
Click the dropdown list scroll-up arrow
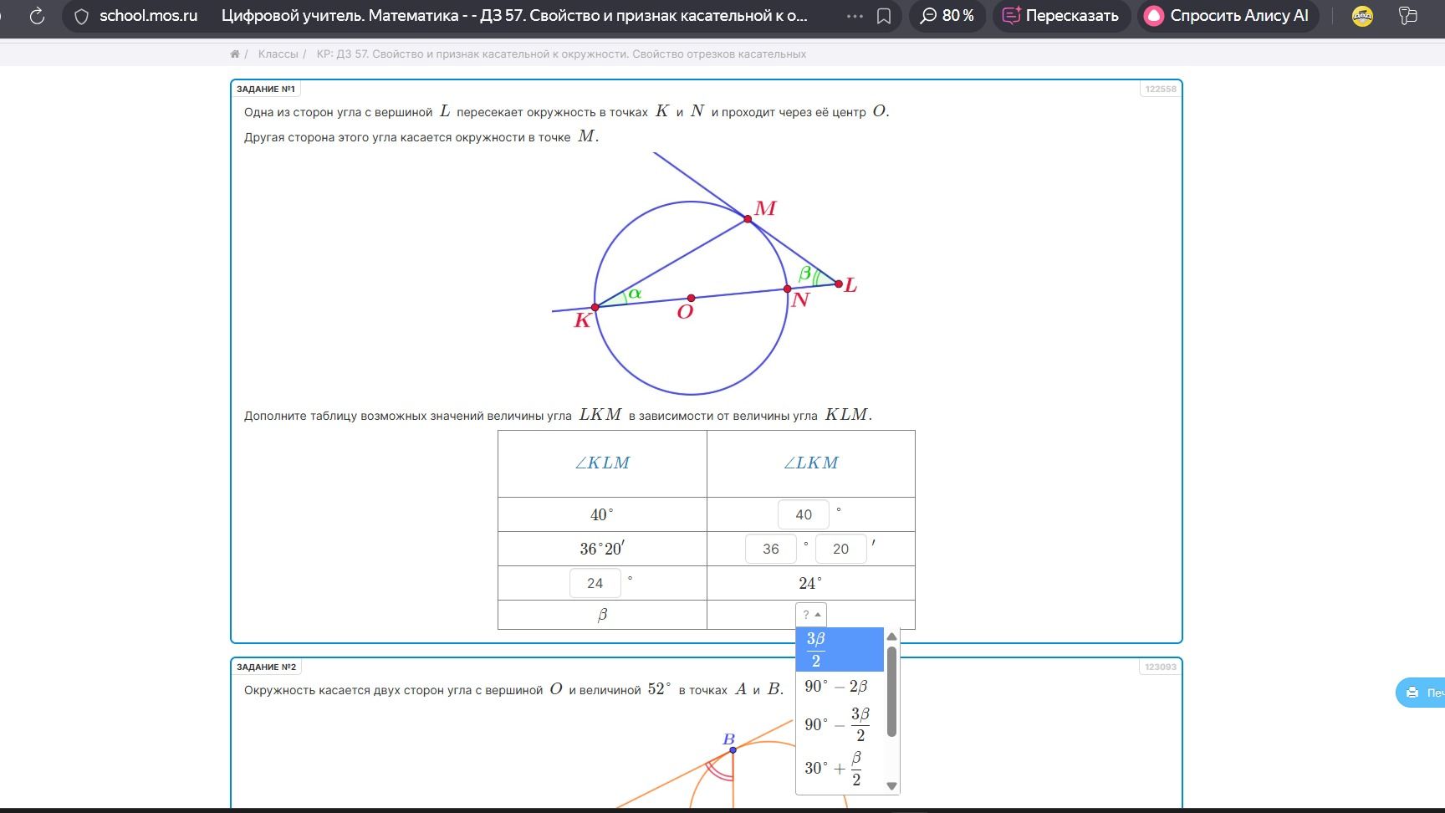(891, 637)
